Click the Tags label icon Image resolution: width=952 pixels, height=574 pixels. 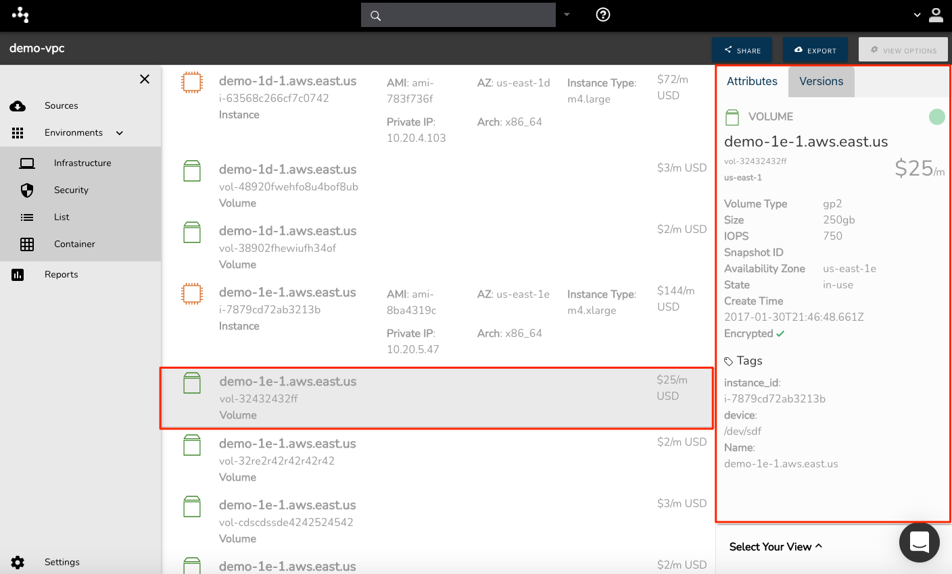pyautogui.click(x=728, y=361)
